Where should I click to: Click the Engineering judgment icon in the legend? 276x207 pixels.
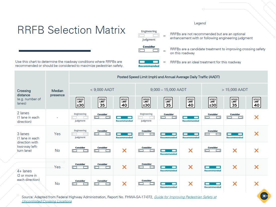(x=149, y=35)
